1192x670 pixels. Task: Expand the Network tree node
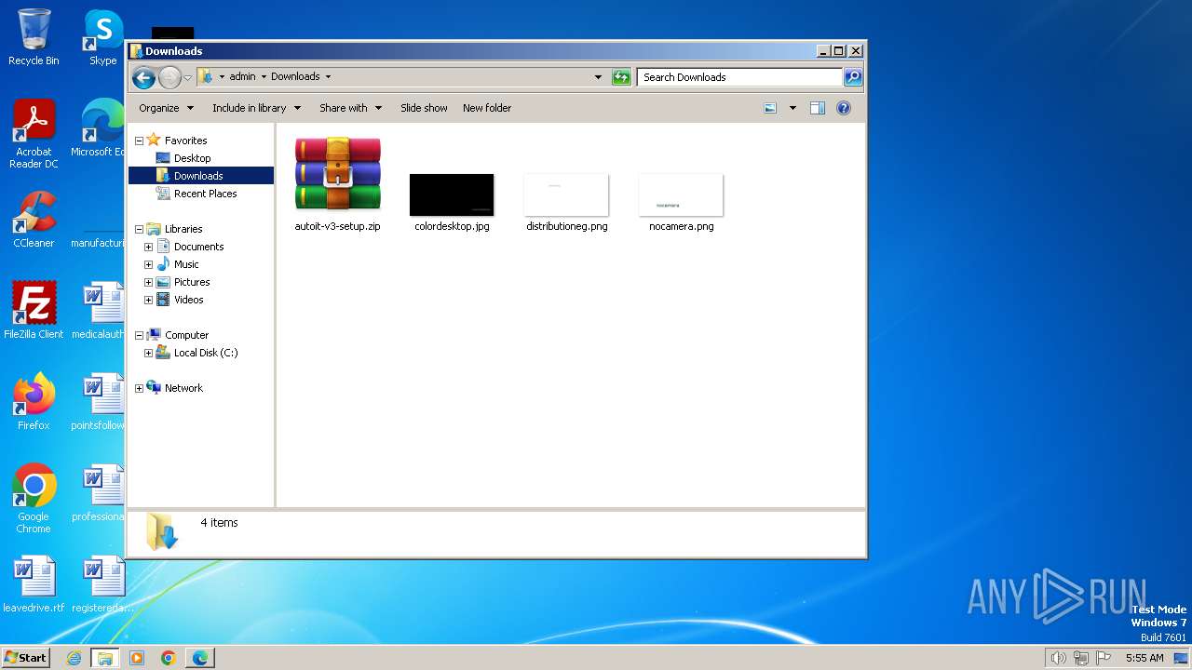click(x=139, y=388)
